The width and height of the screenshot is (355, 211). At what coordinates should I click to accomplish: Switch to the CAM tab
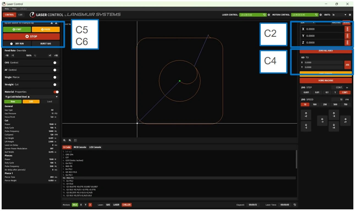(20, 15)
